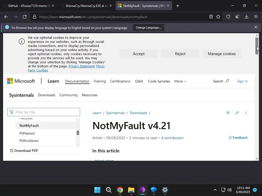Viewport: 262px width, 196px height.
Task: Expand the More dropdown in Learn nav
Action: 180,81
